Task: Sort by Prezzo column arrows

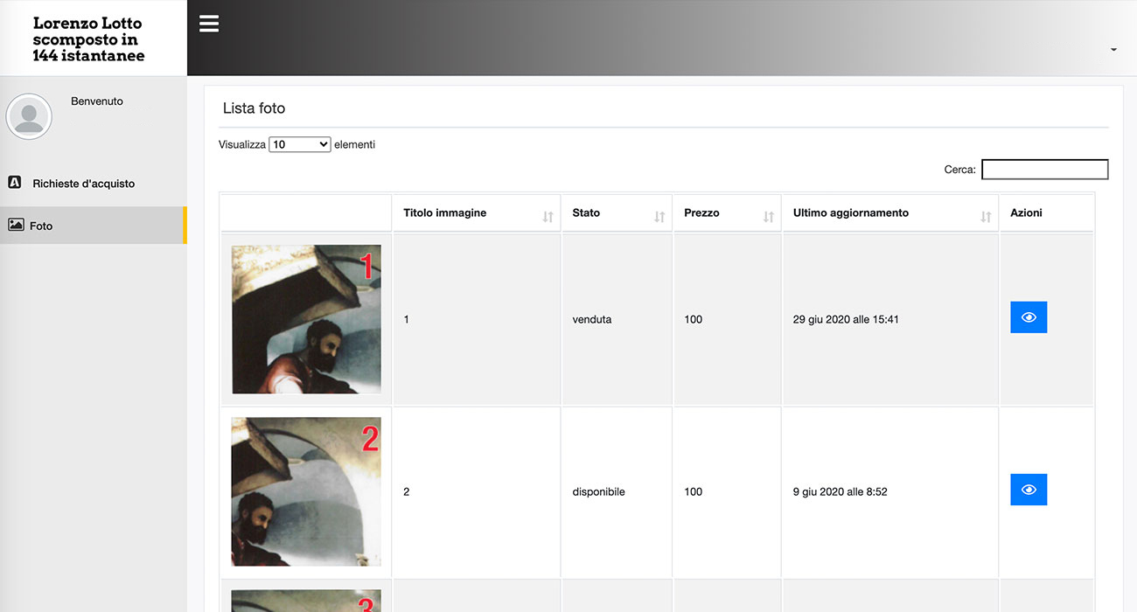Action: 768,217
